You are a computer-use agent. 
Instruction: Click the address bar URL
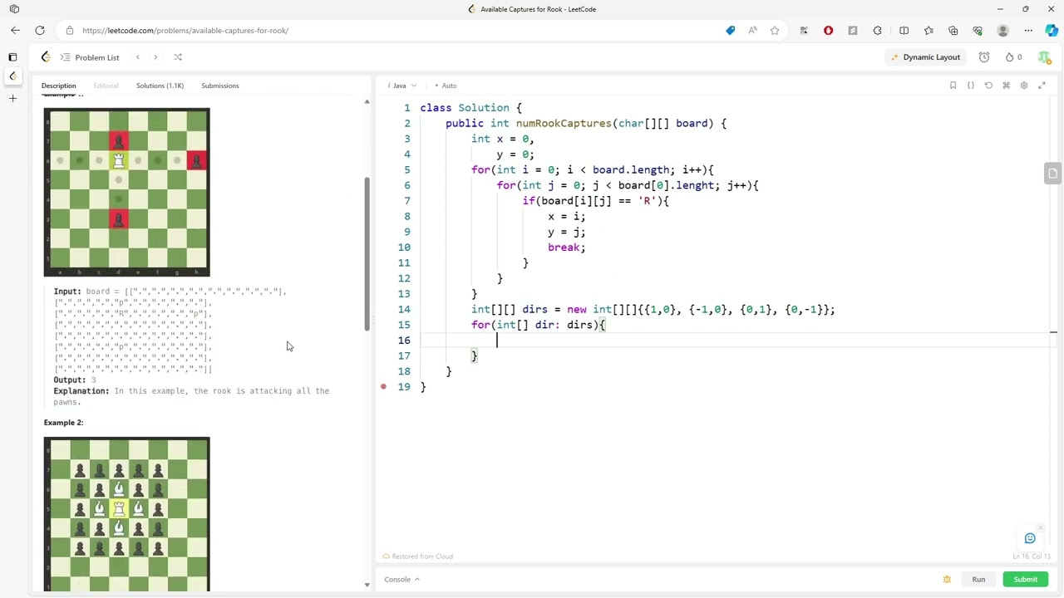[x=185, y=31]
